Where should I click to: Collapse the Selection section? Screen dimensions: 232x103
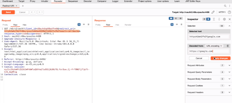point(229,26)
